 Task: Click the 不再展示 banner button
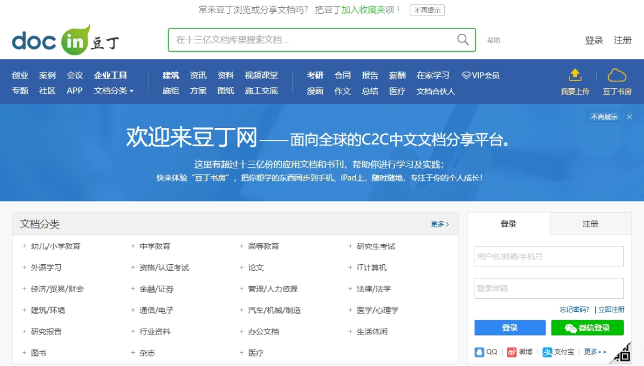tap(604, 117)
